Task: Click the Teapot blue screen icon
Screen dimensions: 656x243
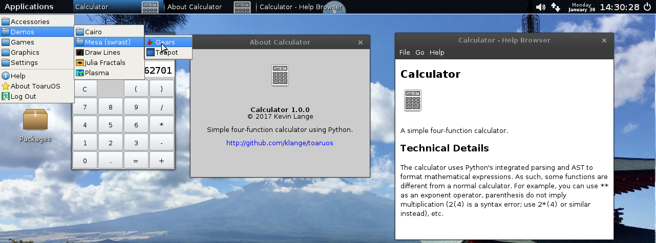Action: click(x=150, y=52)
